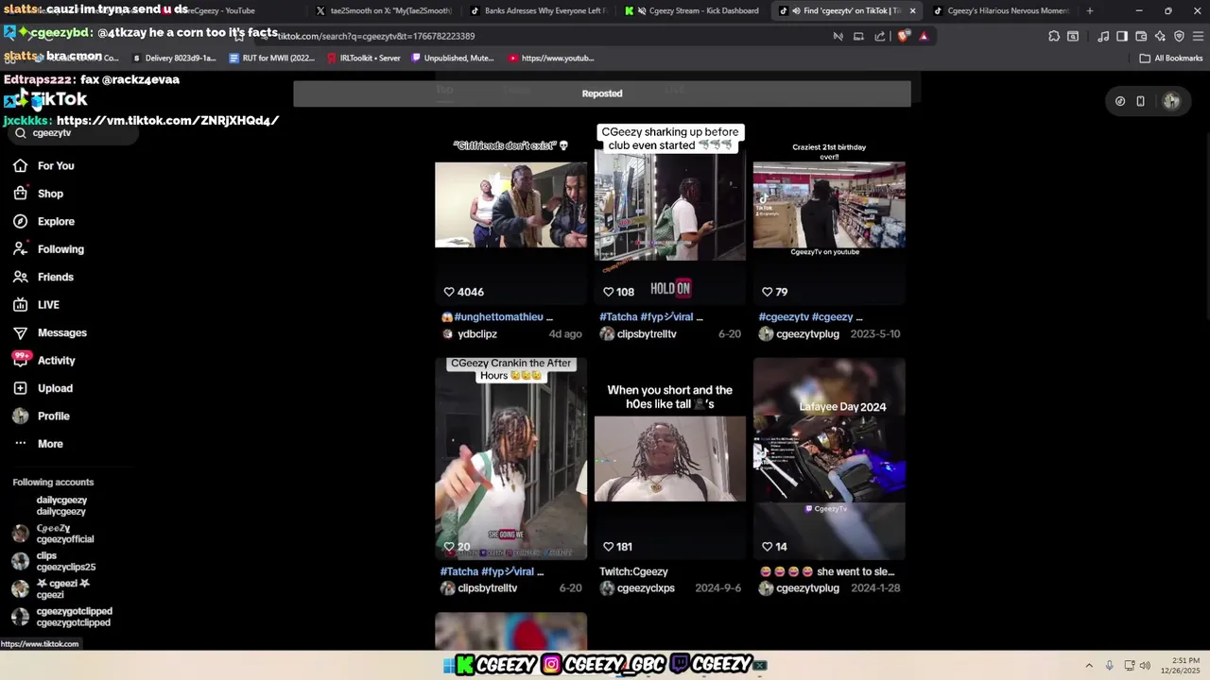Switch to the Cgeezy Stream Kick Dashboard tab
This screenshot has height=680, width=1210.
tap(693, 10)
